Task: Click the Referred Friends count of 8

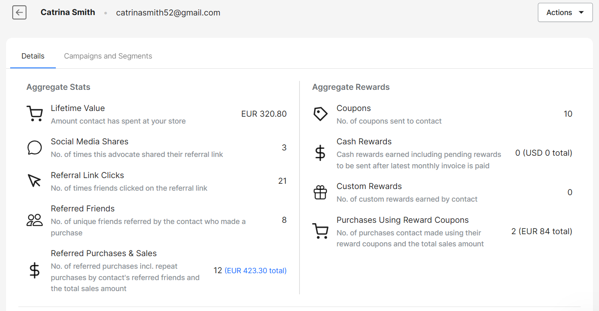Action: coord(284,220)
